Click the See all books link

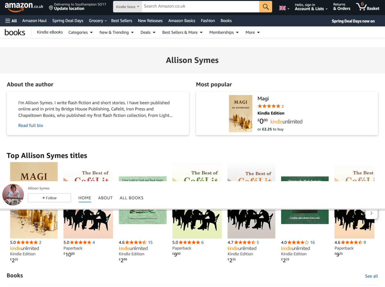(x=371, y=276)
